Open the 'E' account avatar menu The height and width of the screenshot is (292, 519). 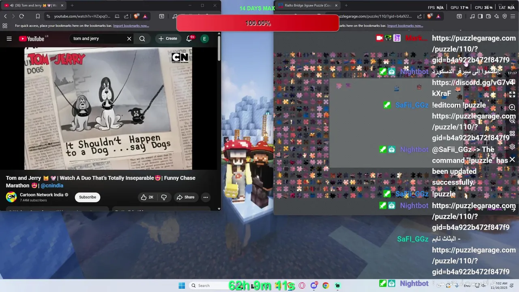[x=204, y=39]
